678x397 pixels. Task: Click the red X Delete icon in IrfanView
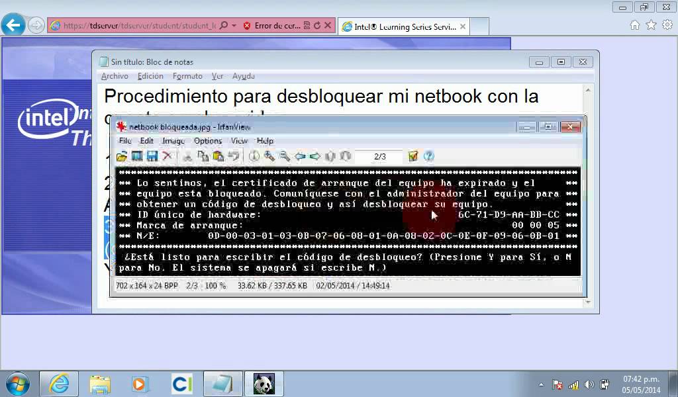point(168,156)
